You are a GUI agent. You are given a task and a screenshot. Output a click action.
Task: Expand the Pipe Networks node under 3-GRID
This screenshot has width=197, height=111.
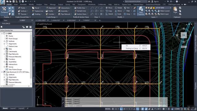(4, 54)
